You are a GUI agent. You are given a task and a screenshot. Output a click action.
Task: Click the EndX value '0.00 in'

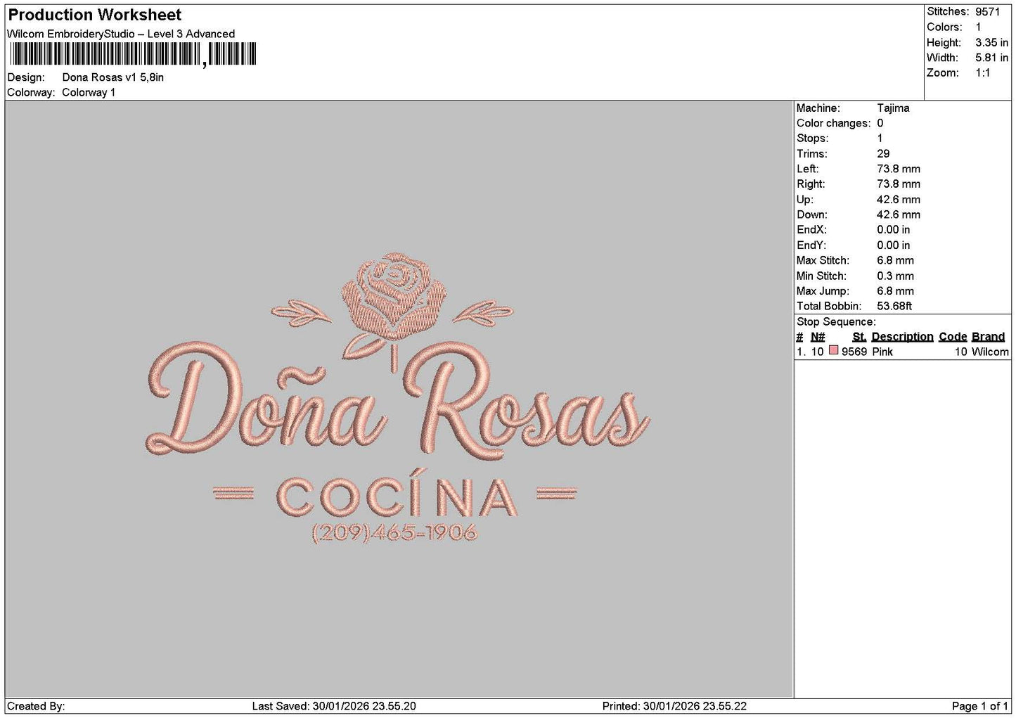coord(893,230)
